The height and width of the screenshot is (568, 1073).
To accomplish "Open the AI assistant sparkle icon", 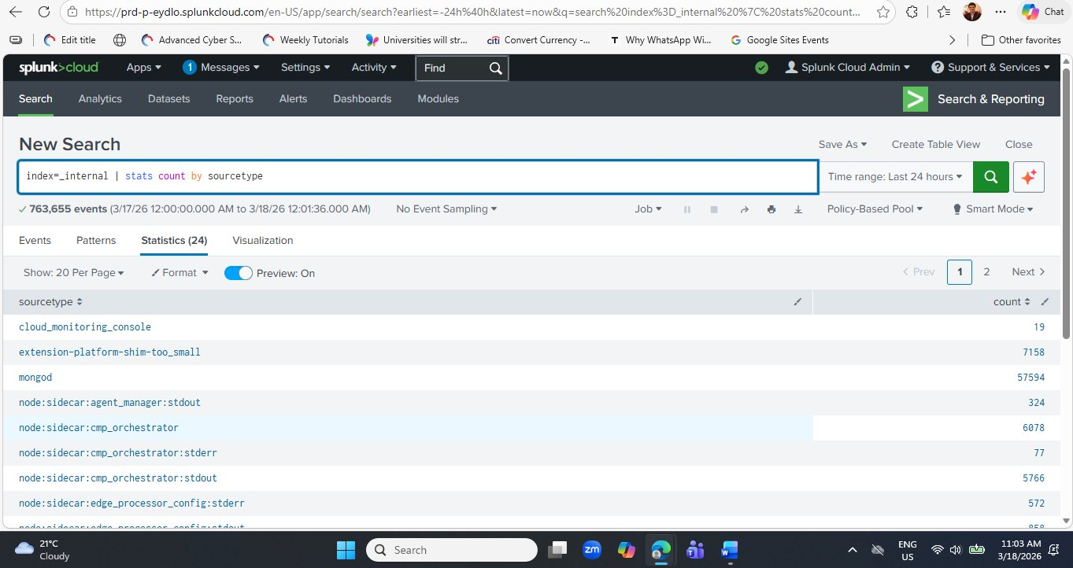I will [1028, 176].
